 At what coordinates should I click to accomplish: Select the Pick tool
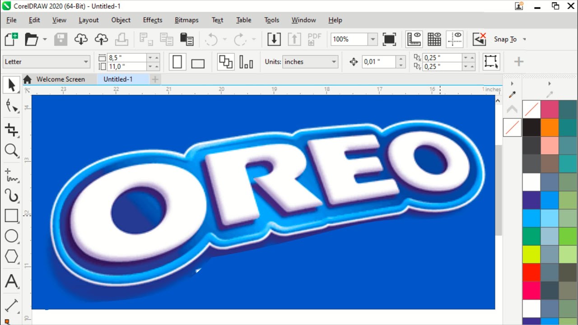tap(11, 85)
